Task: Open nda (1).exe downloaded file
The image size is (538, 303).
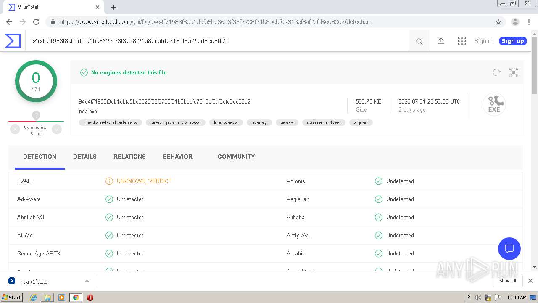Action: pos(34,282)
